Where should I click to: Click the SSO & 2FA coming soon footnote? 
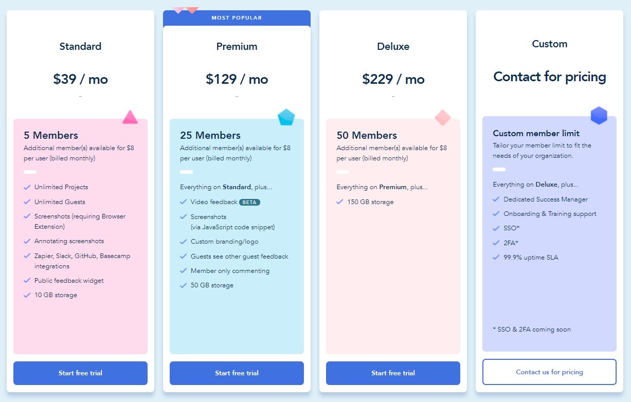point(532,330)
